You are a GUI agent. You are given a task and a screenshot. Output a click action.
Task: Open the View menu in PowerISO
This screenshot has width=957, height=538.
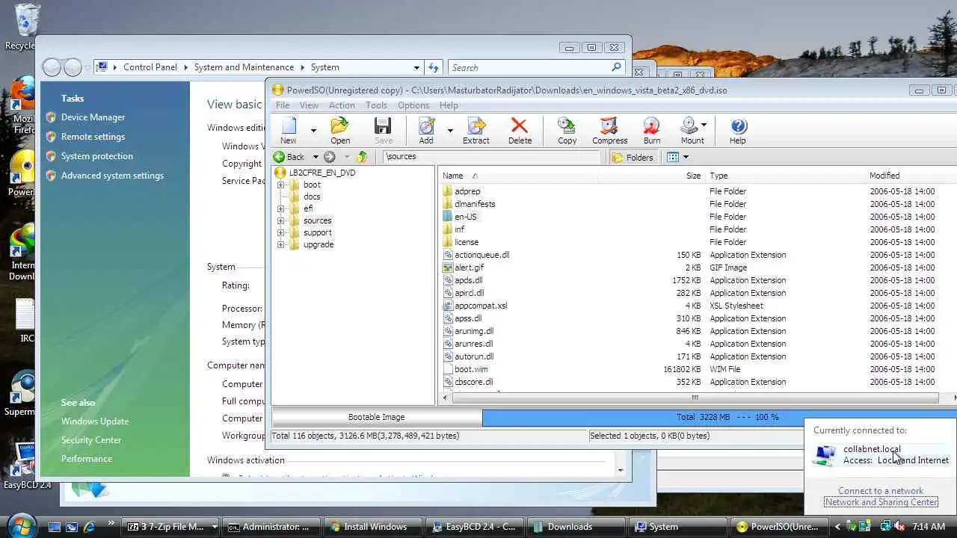309,105
